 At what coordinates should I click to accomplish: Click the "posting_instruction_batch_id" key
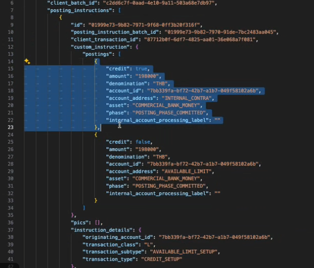click(x=115, y=32)
